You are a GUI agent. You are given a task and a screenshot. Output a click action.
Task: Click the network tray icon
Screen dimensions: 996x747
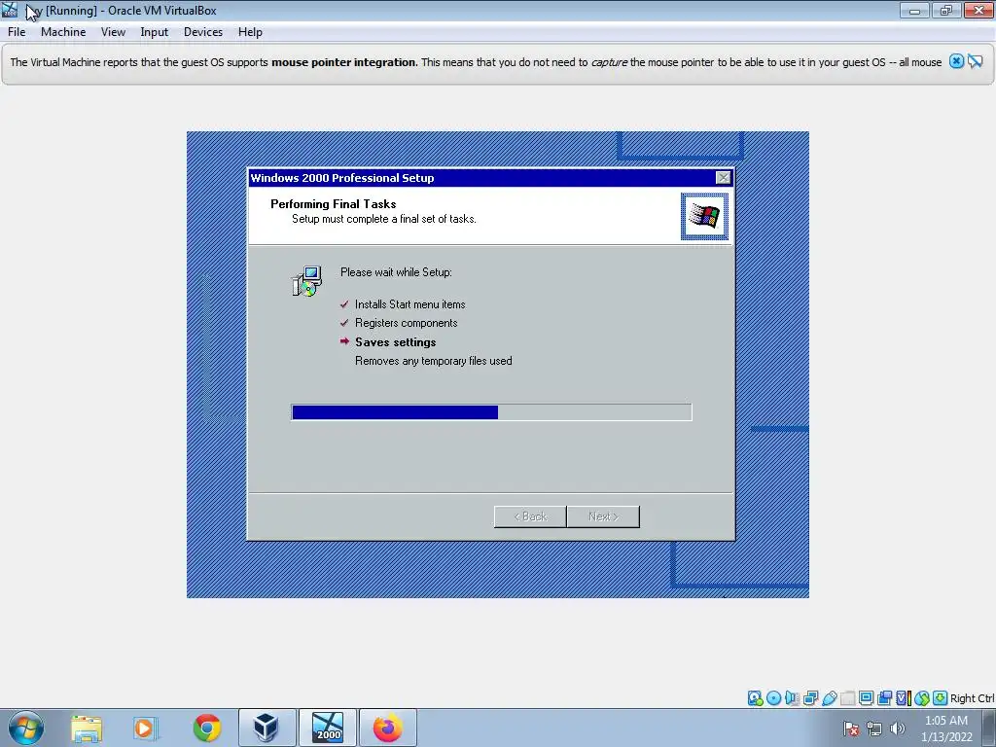click(x=874, y=729)
